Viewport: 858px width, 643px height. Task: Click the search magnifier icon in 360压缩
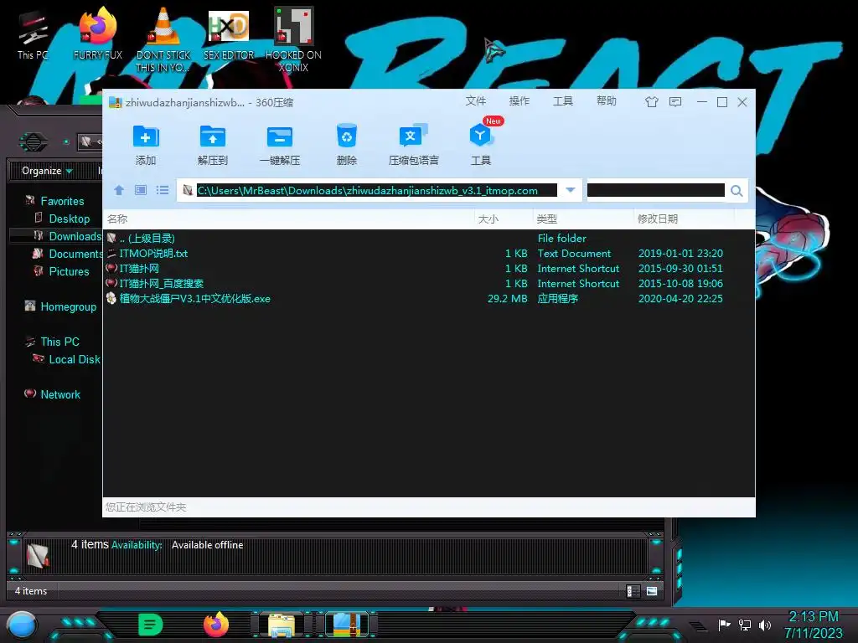point(737,191)
